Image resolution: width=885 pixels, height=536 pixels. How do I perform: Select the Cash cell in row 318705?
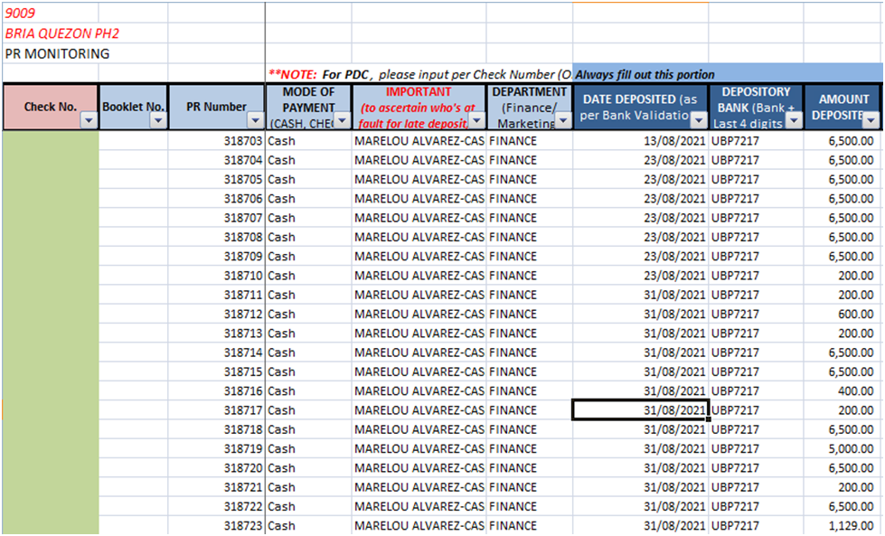coord(309,179)
